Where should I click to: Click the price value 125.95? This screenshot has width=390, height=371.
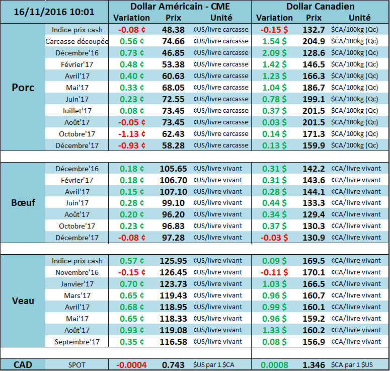(173, 261)
